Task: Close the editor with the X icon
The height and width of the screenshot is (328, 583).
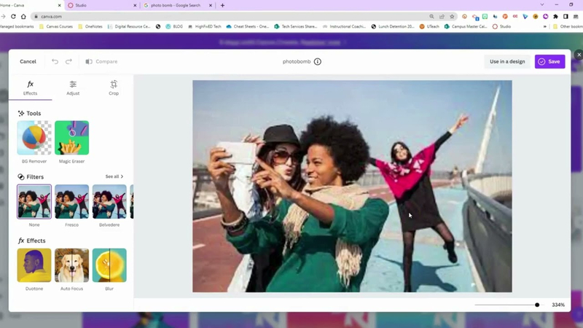Action: click(x=579, y=55)
